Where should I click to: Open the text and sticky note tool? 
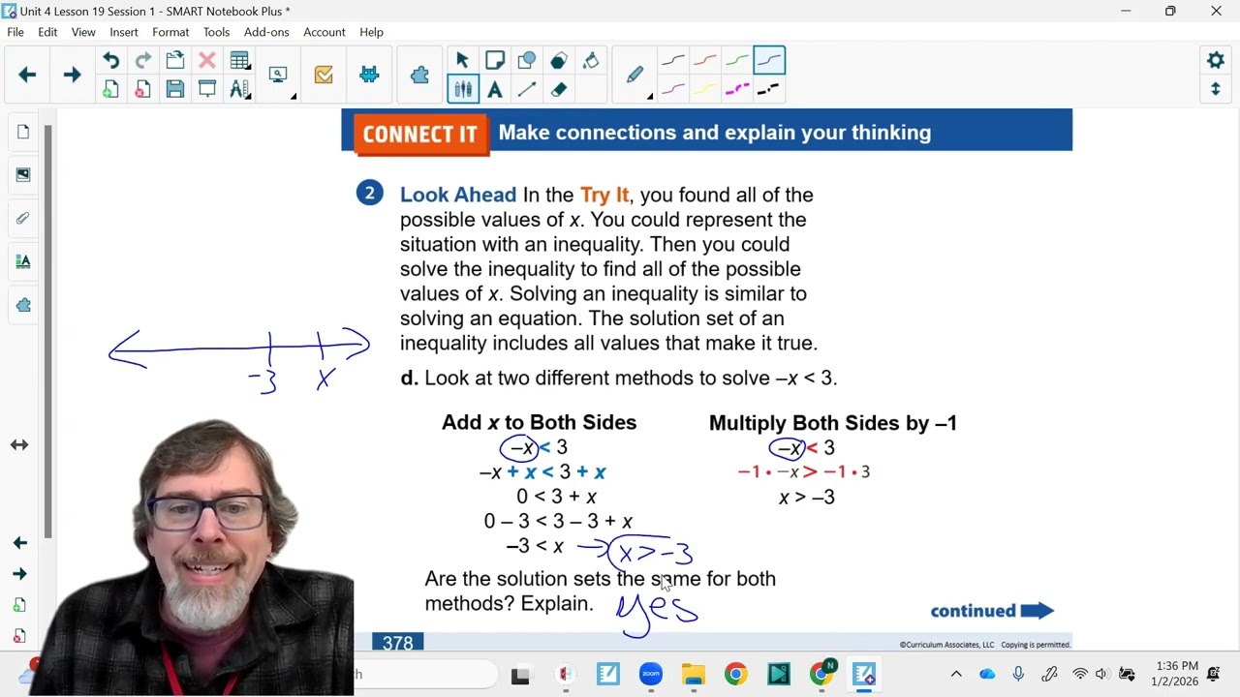tap(494, 61)
